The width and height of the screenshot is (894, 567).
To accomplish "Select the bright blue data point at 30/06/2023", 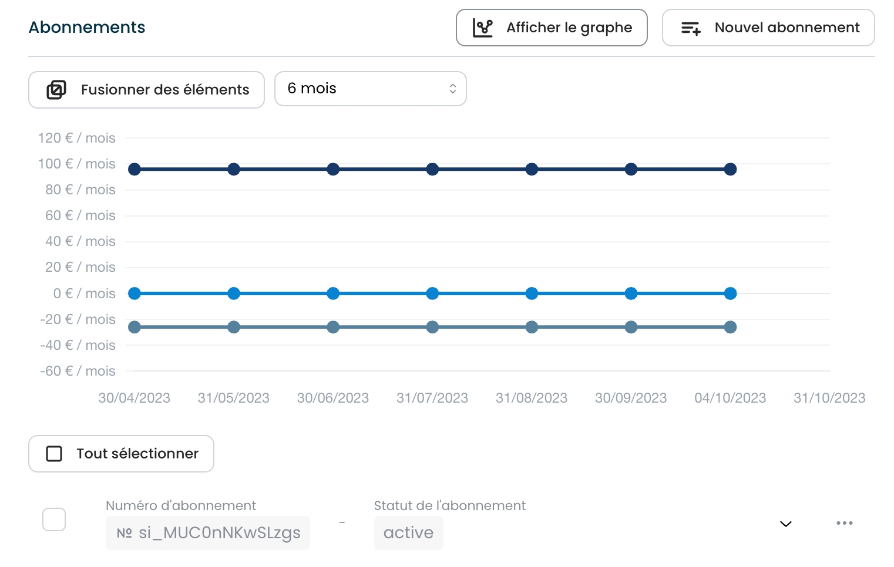I will click(x=333, y=293).
